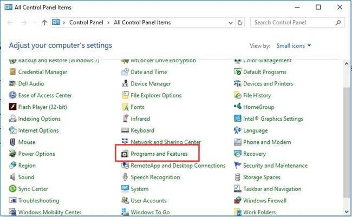Click the address bar computer icon
This screenshot has width=352, height=217.
[56, 22]
